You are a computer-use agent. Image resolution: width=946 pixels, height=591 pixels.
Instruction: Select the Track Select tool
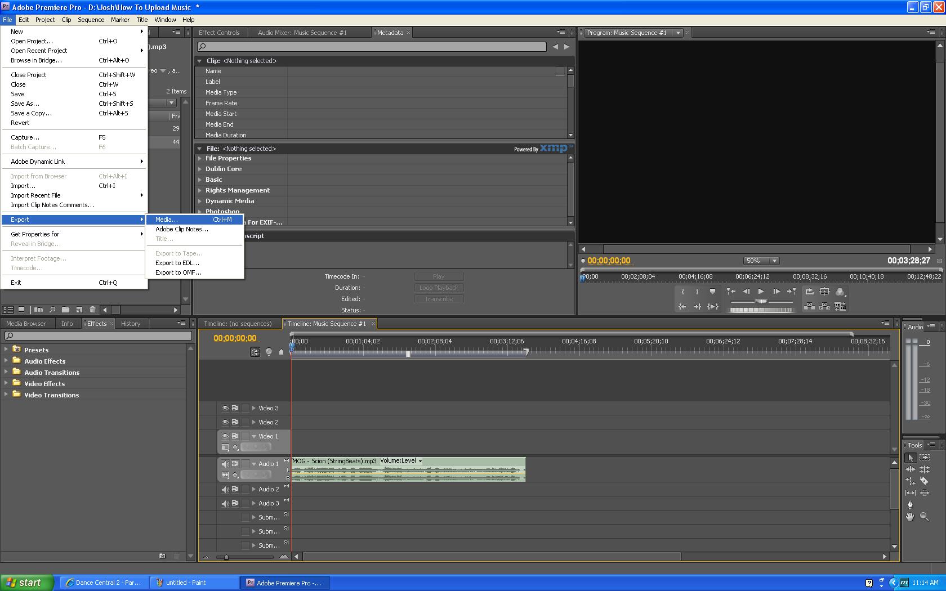click(x=924, y=458)
